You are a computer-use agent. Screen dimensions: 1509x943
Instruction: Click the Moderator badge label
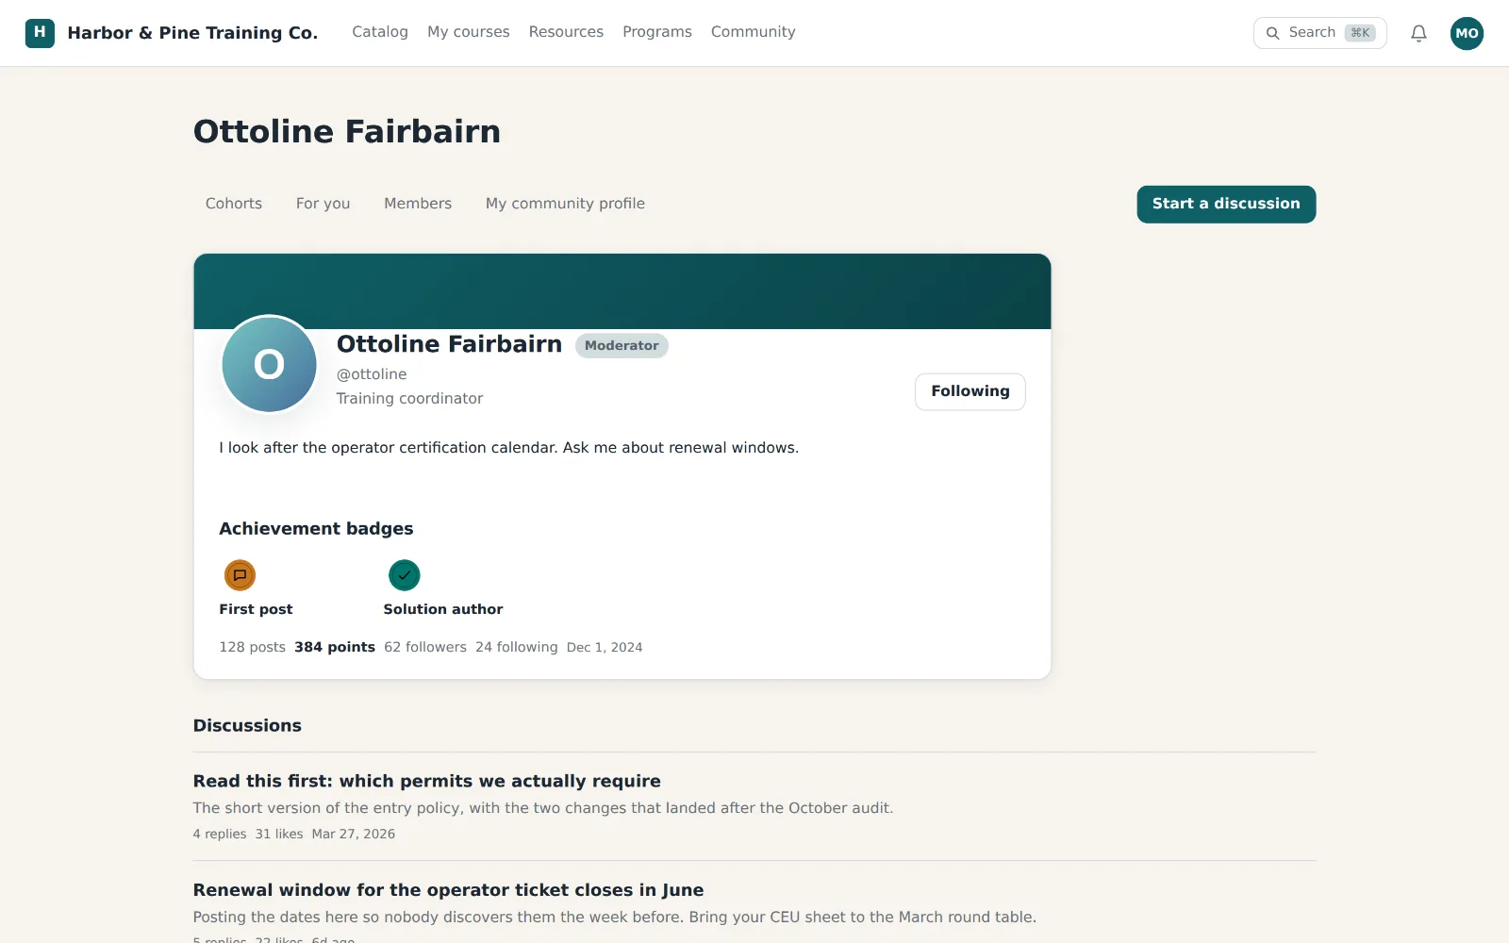click(622, 346)
